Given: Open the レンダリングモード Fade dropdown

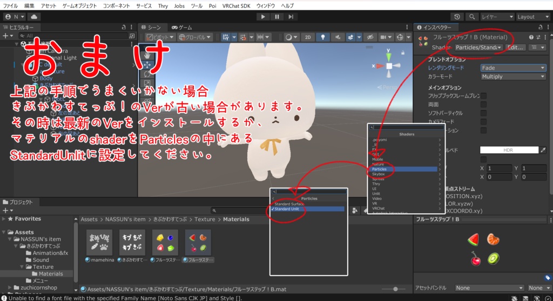Looking at the screenshot, I should point(513,67).
